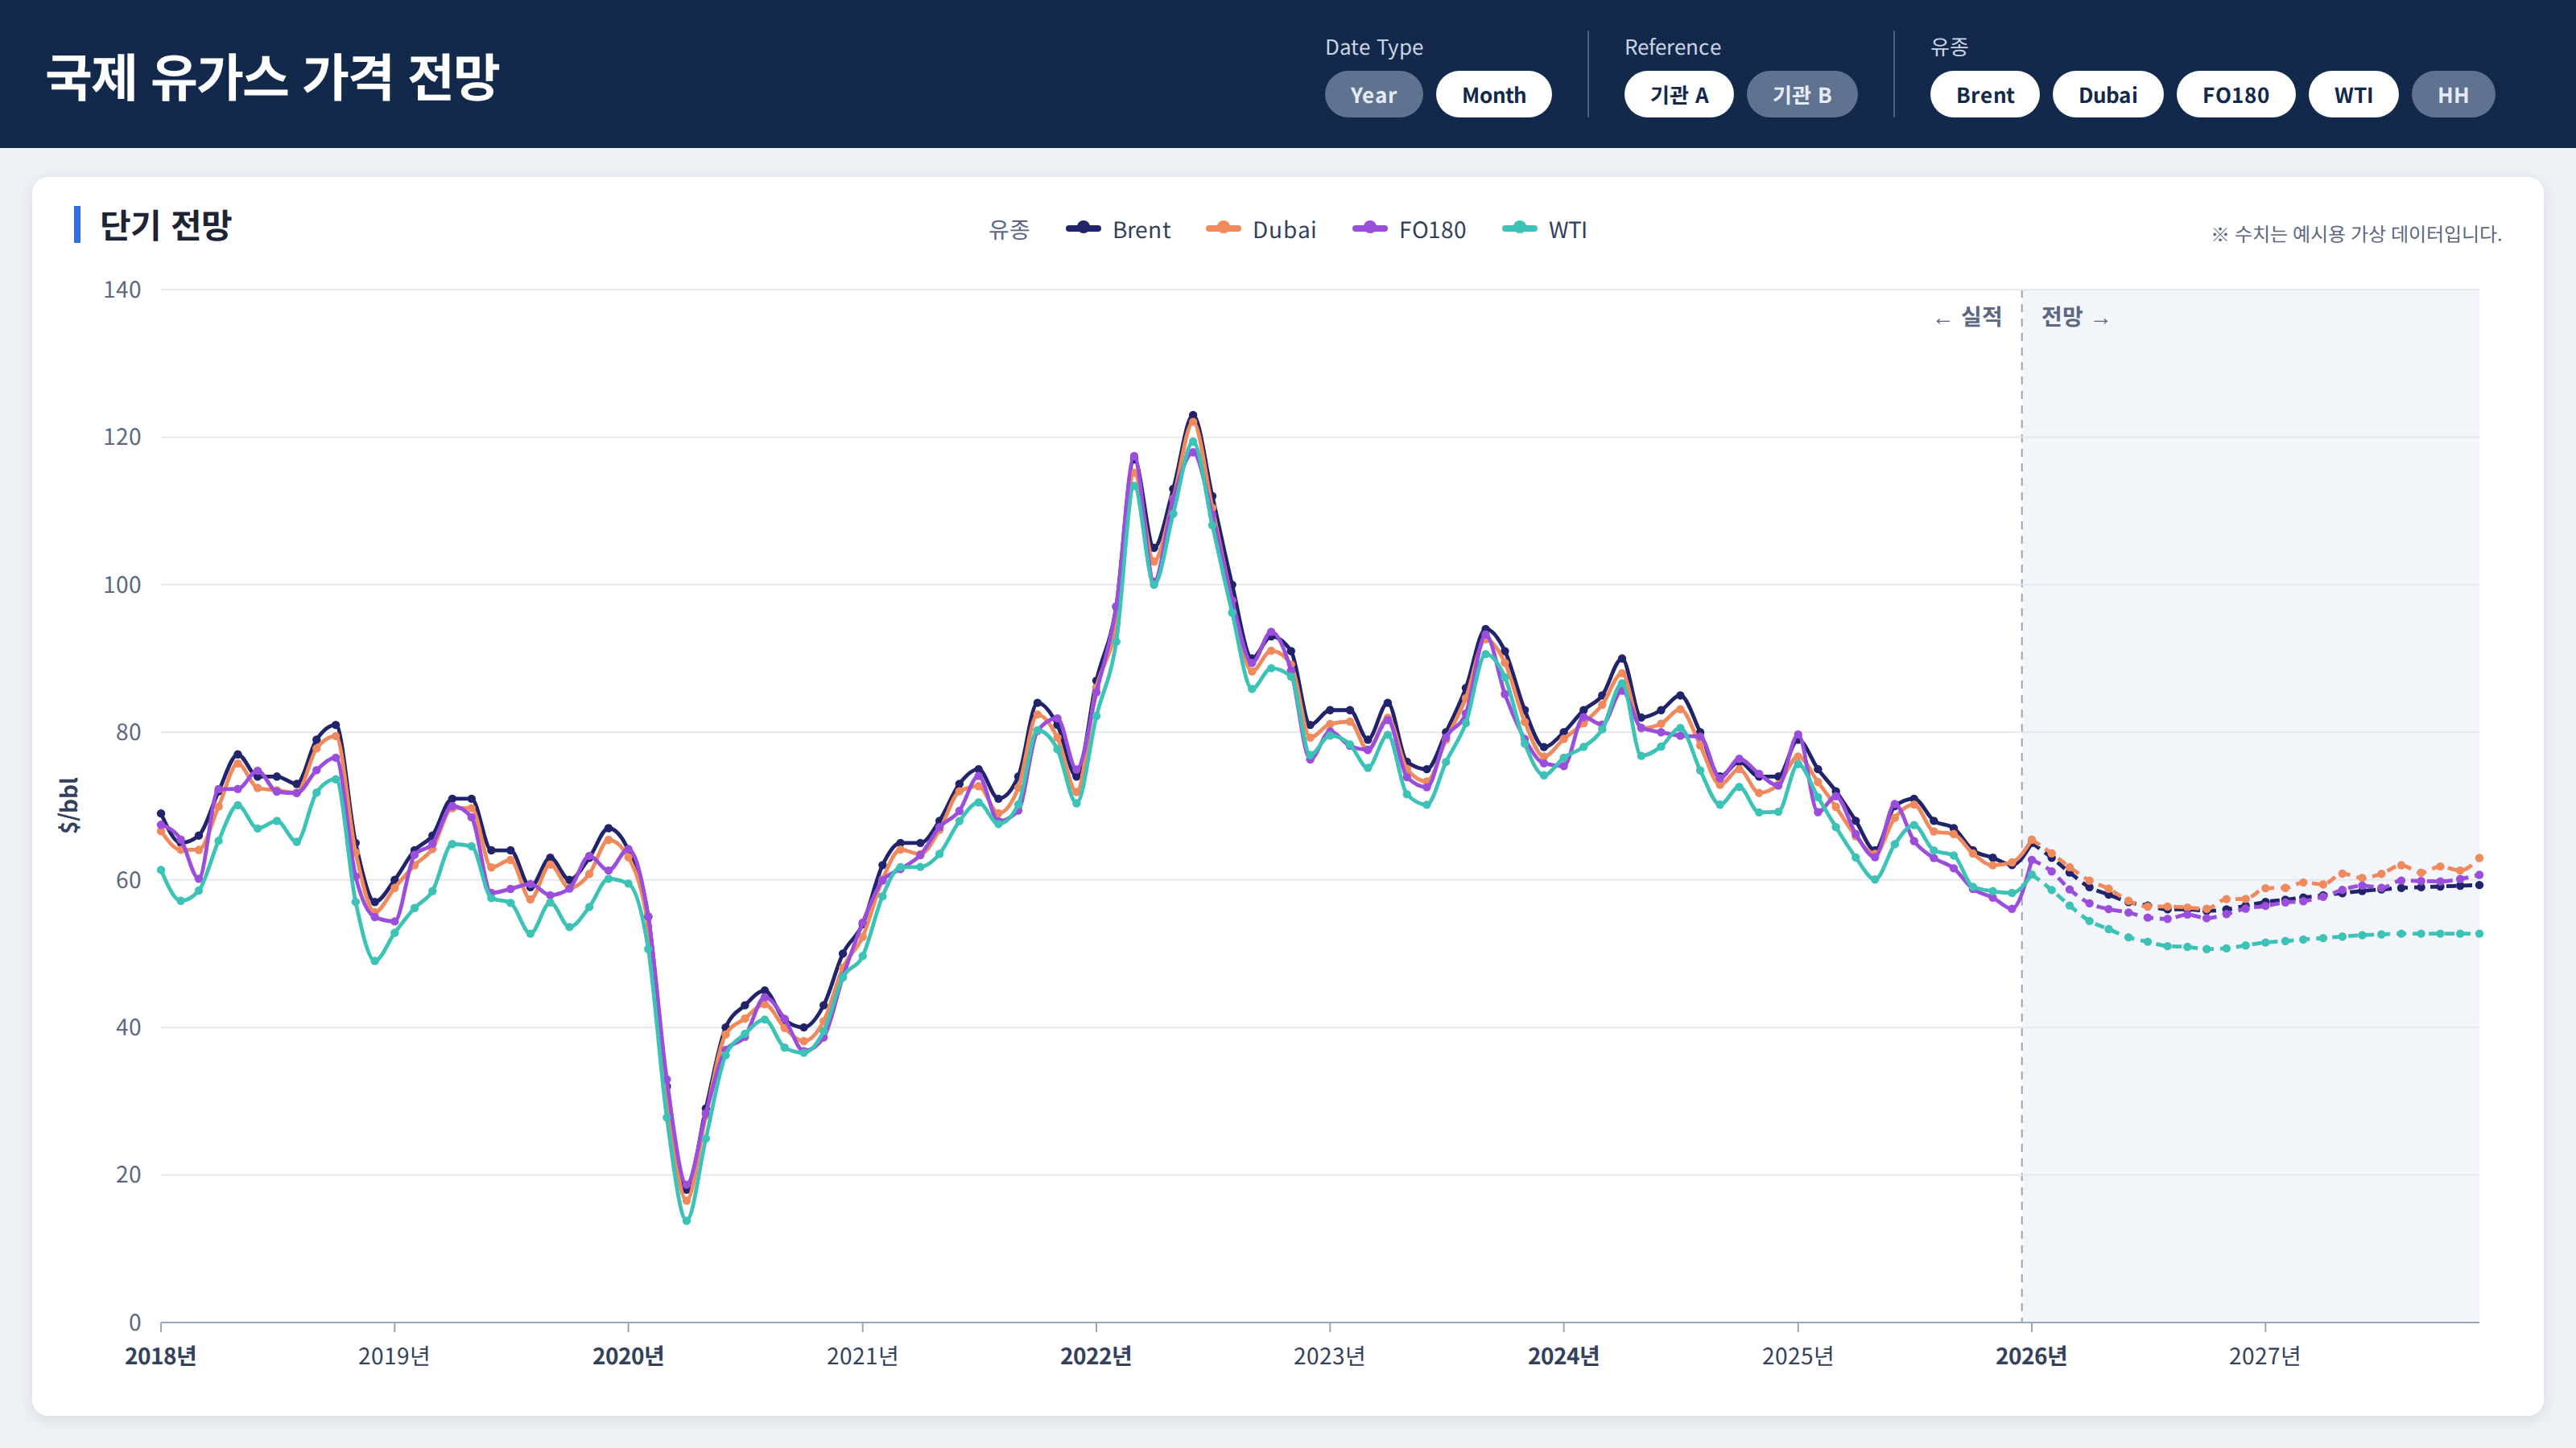Click the 100 y-axis value
This screenshot has width=2576, height=1448.
pyautogui.click(x=122, y=585)
